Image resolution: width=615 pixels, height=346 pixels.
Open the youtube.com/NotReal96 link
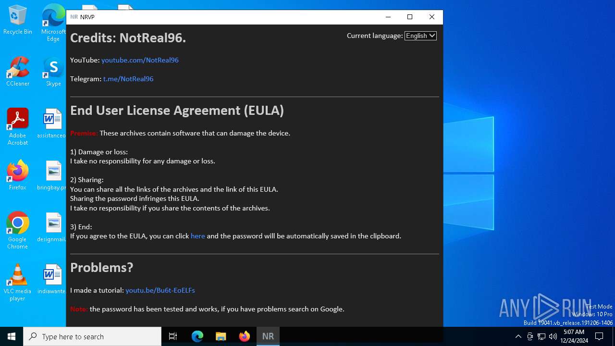(x=140, y=60)
